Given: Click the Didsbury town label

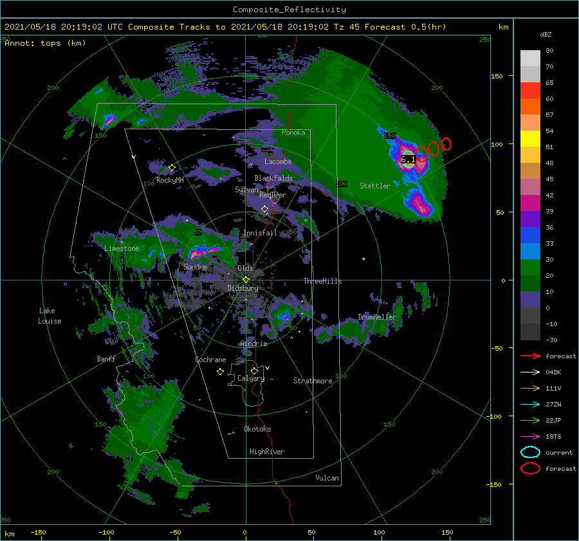Looking at the screenshot, I should [243, 288].
